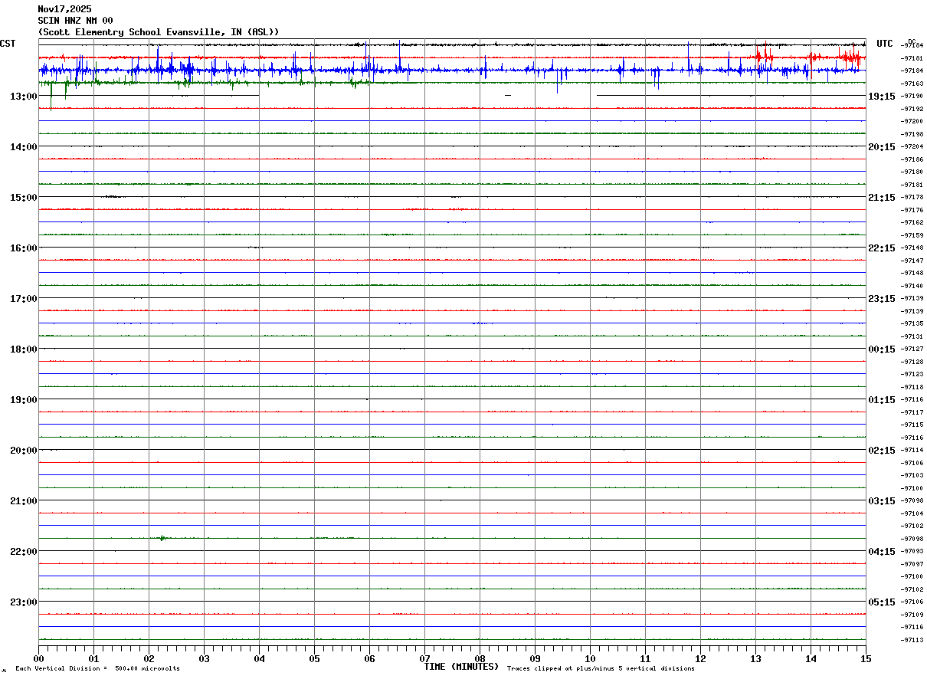This screenshot has height=679, width=927.
Task: Select DC offset value -97178
Action: pos(912,197)
